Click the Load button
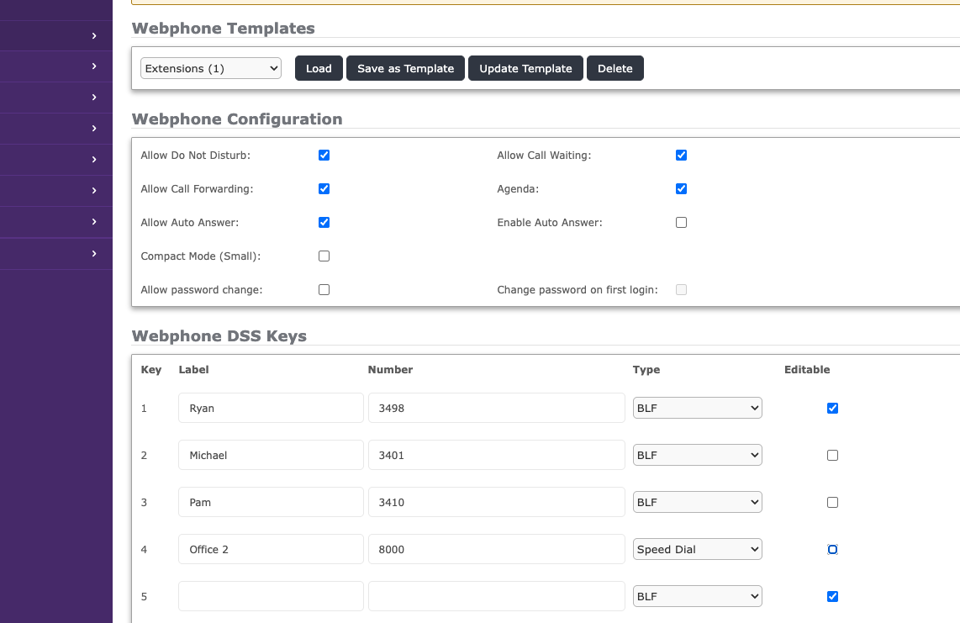 tap(319, 68)
